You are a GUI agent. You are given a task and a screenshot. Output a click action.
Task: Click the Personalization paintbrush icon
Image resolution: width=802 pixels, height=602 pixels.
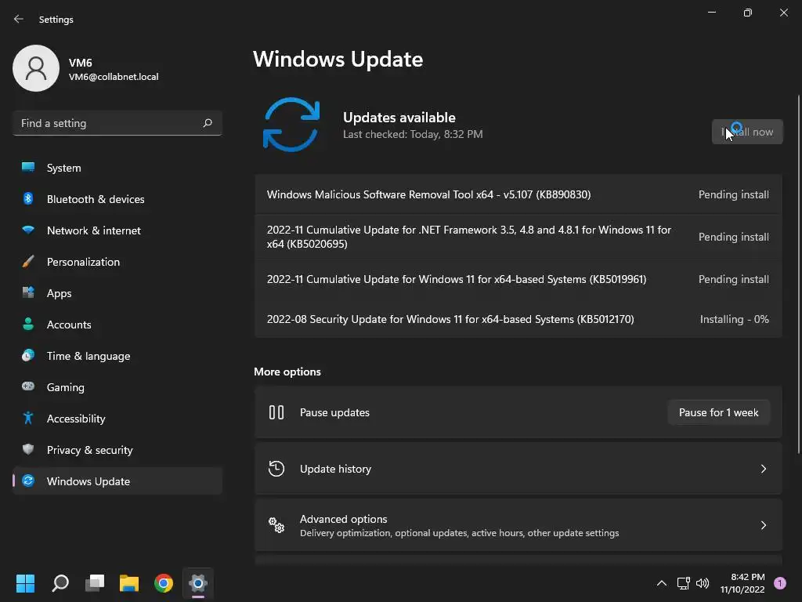[x=28, y=262]
